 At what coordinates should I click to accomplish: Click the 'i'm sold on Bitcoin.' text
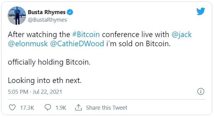138,44
